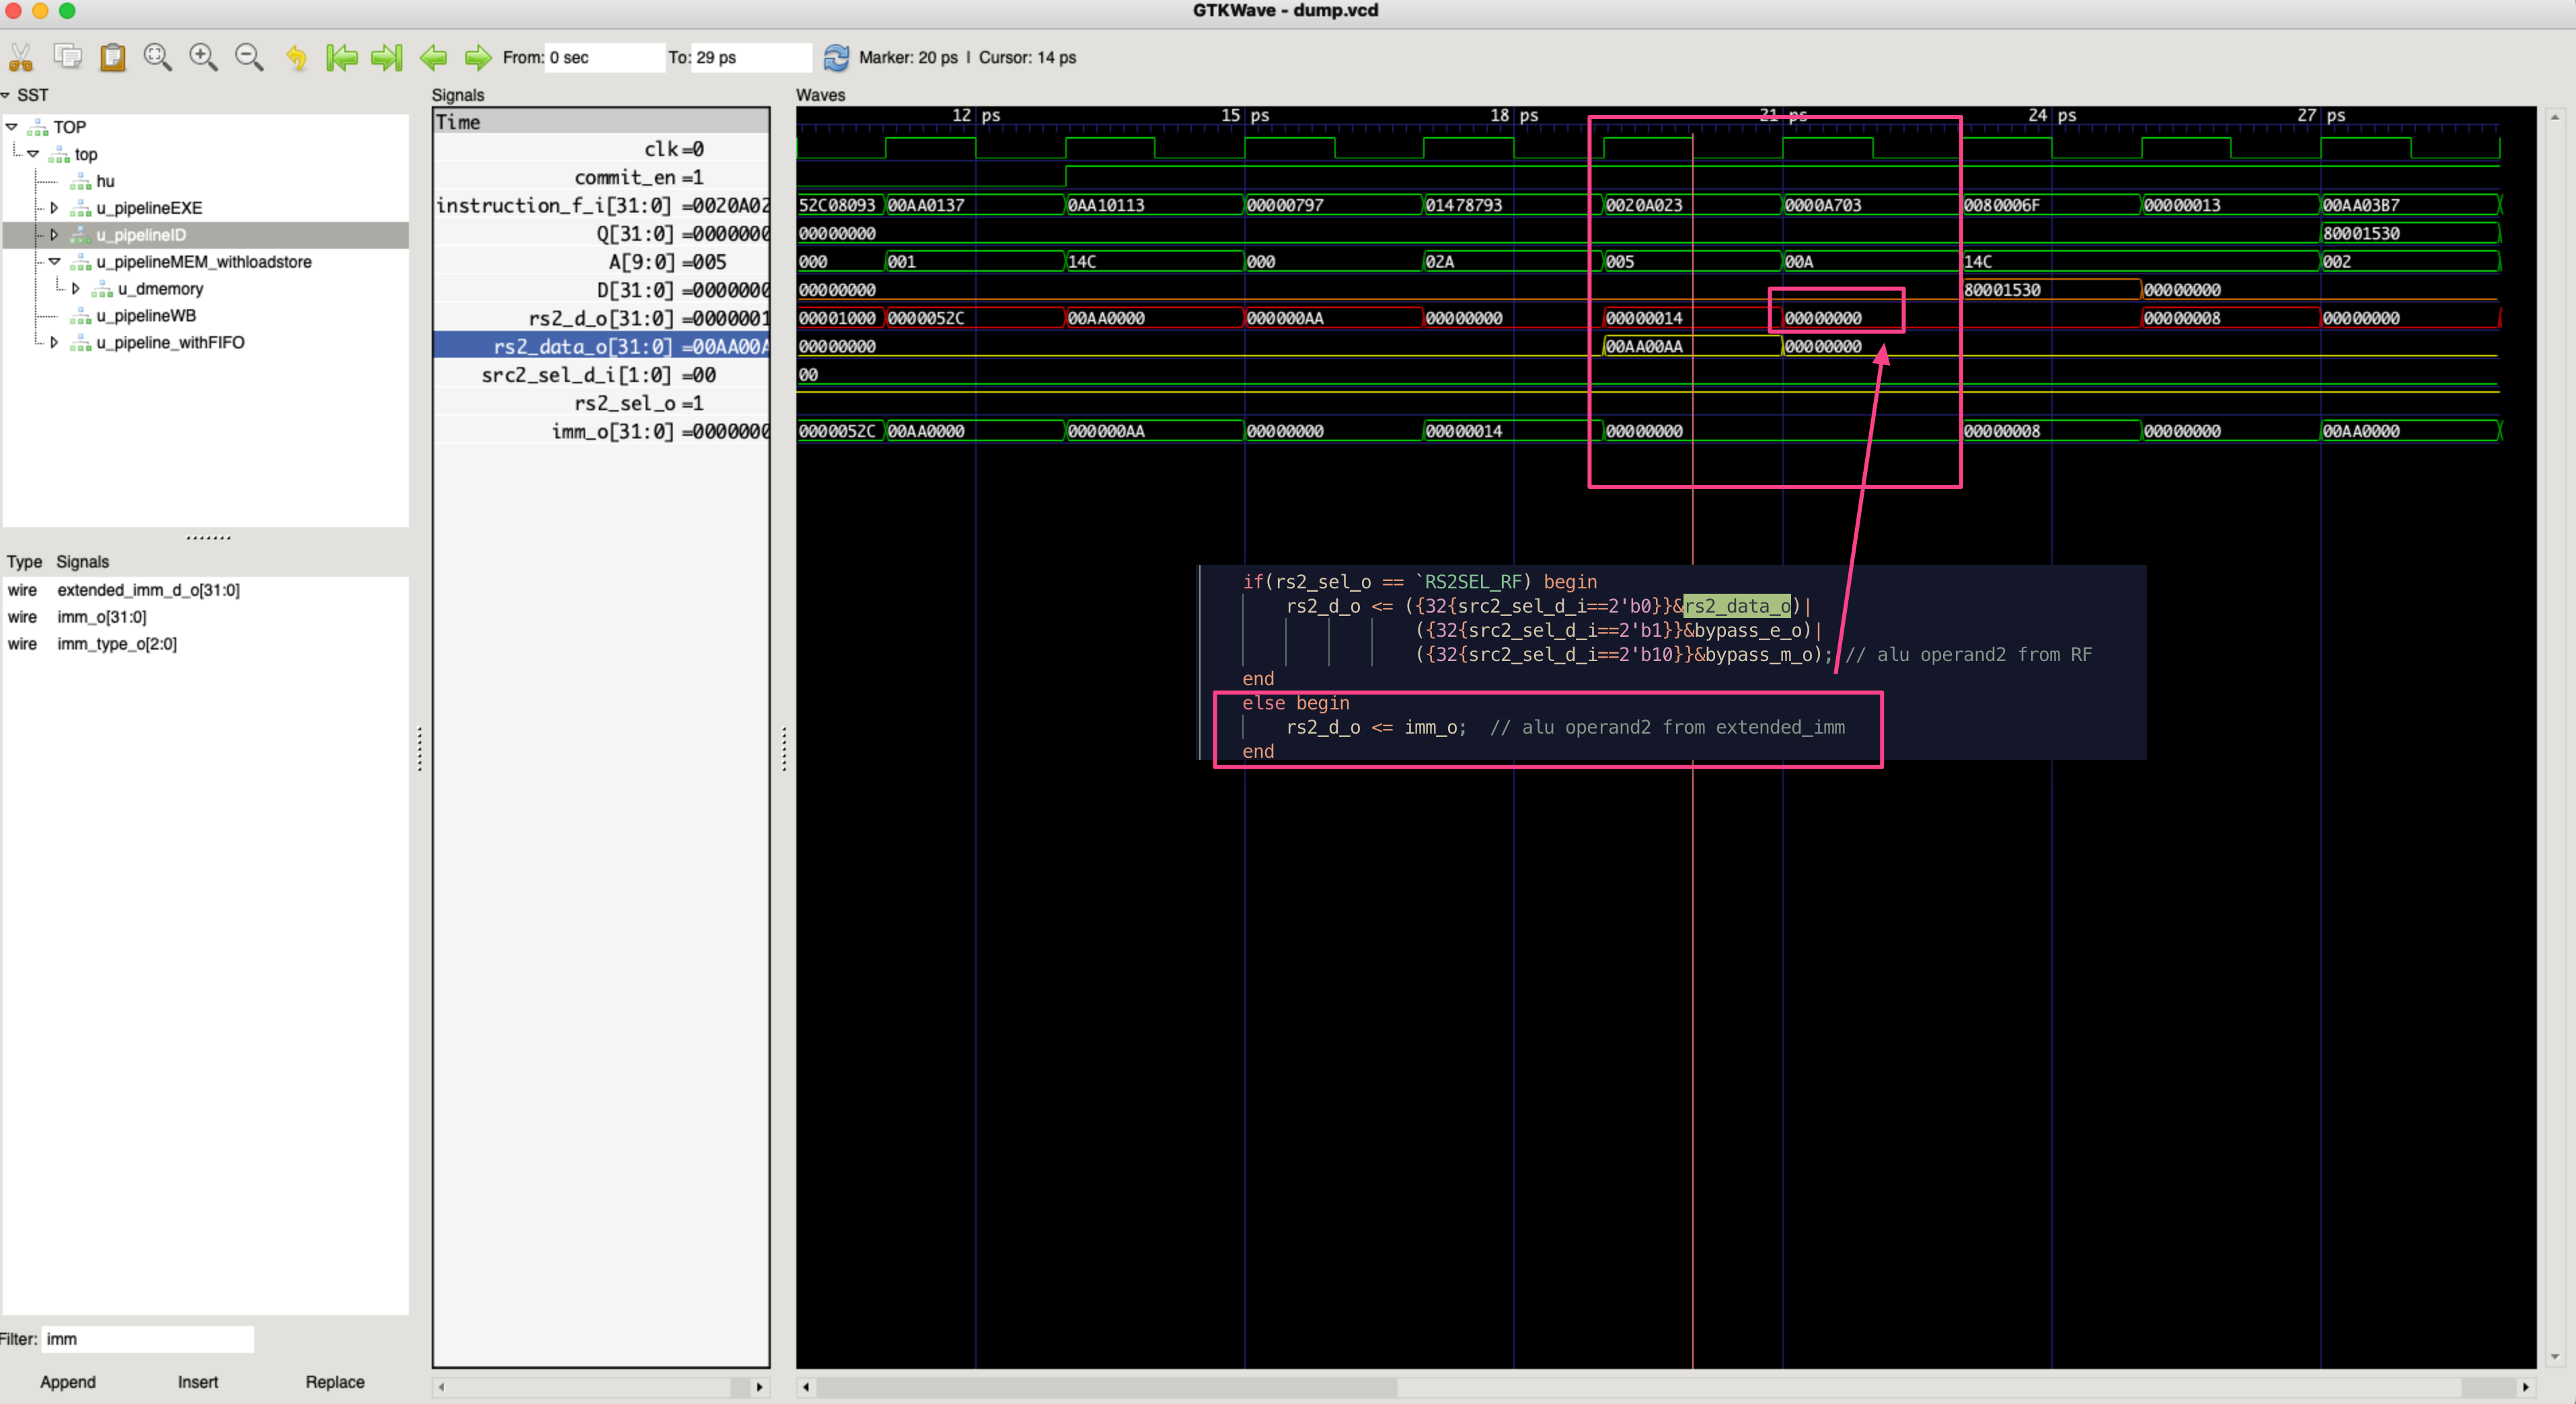Click signals pane horizontal scrollbar left arrow
The image size is (2576, 1404).
tap(441, 1387)
